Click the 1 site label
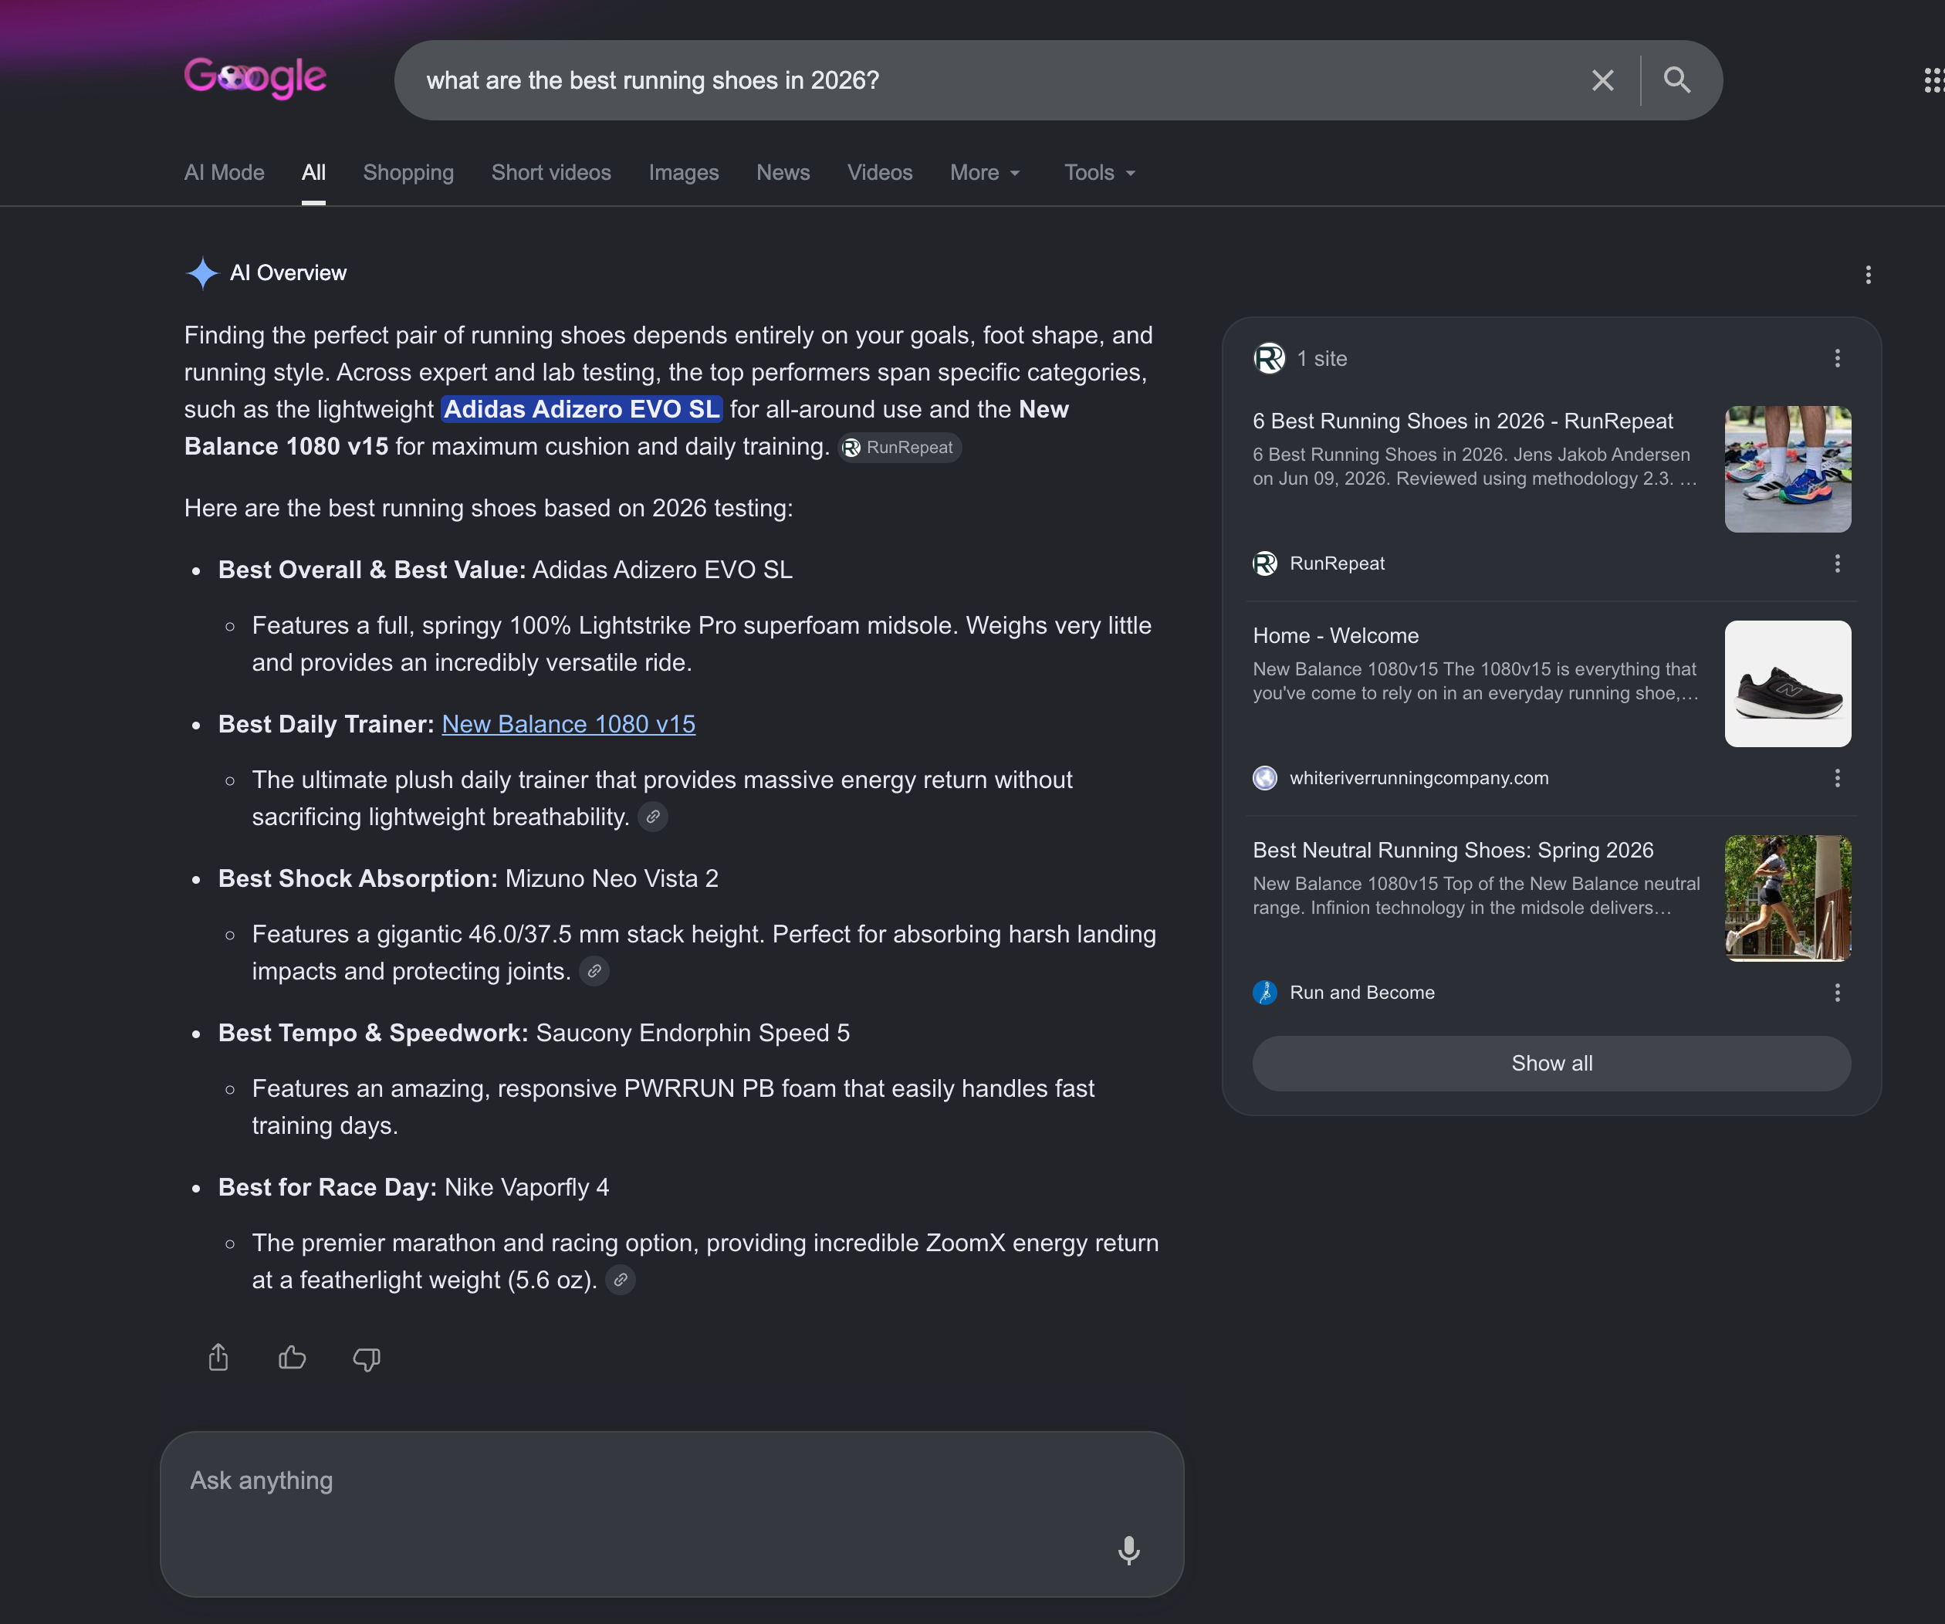The image size is (1945, 1624). [1321, 358]
